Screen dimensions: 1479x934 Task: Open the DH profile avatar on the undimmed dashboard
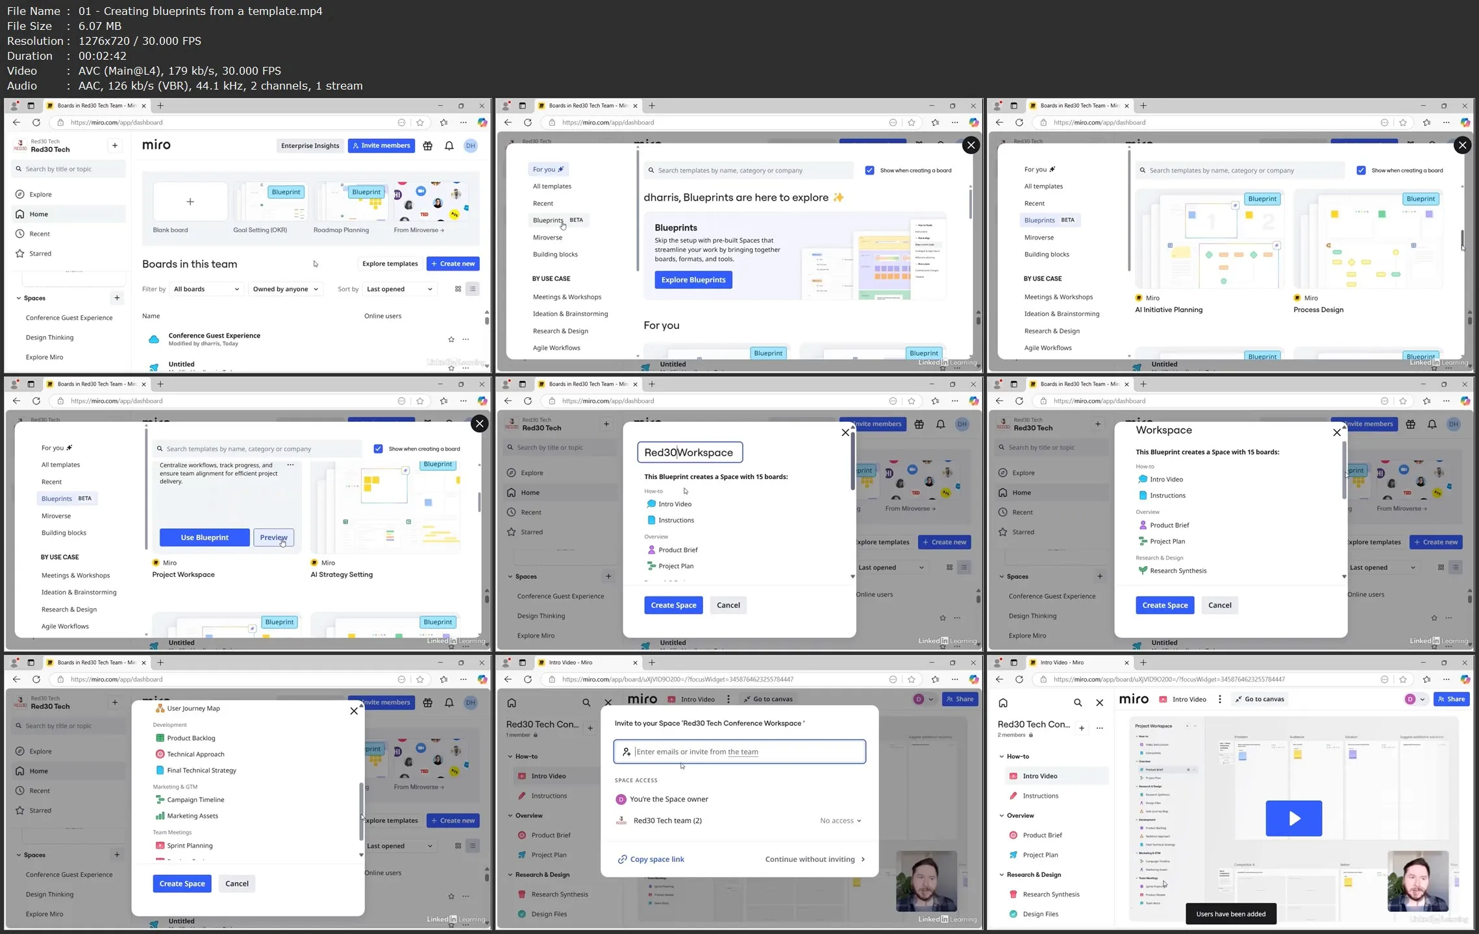[x=471, y=146]
